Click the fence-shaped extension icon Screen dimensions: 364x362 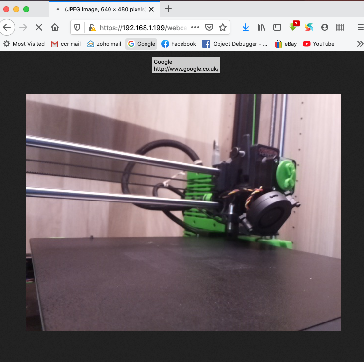coord(340,28)
